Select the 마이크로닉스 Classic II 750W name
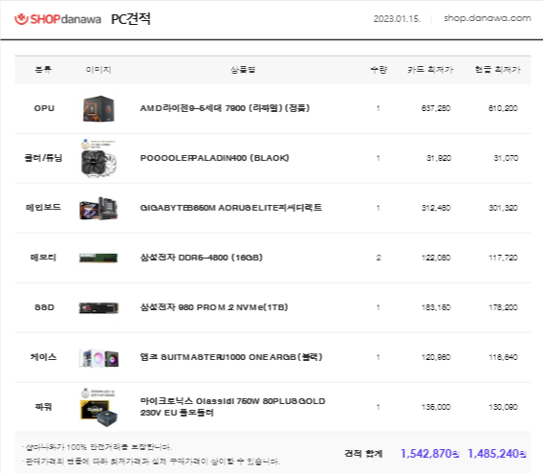543x473 pixels. click(232, 407)
